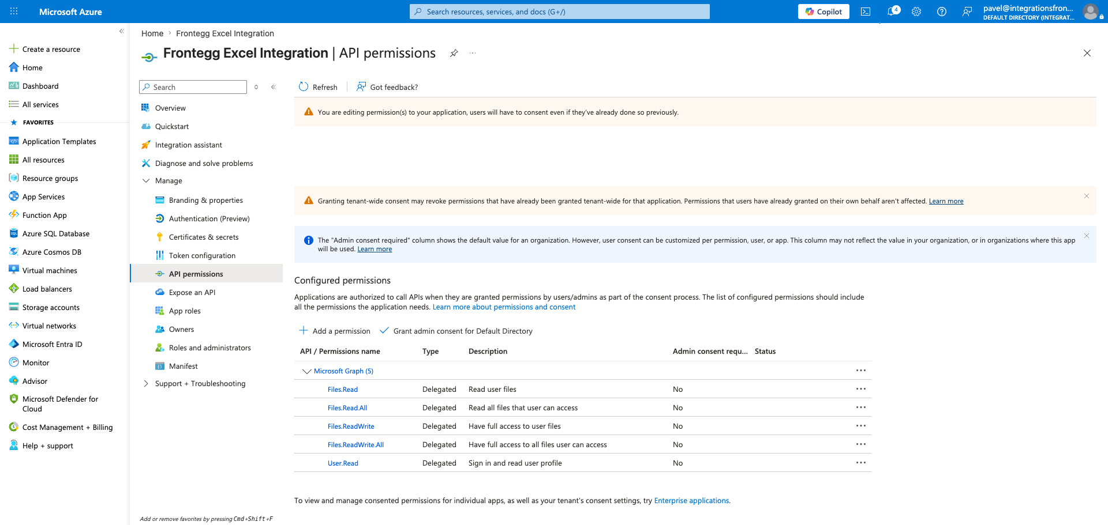Open Files.Read.All permission link

pyautogui.click(x=347, y=408)
